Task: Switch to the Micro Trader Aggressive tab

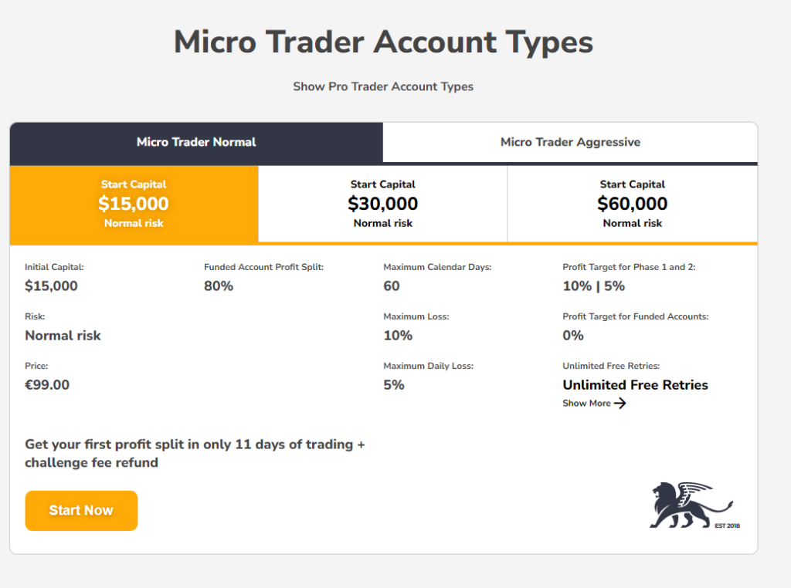Action: (x=570, y=142)
